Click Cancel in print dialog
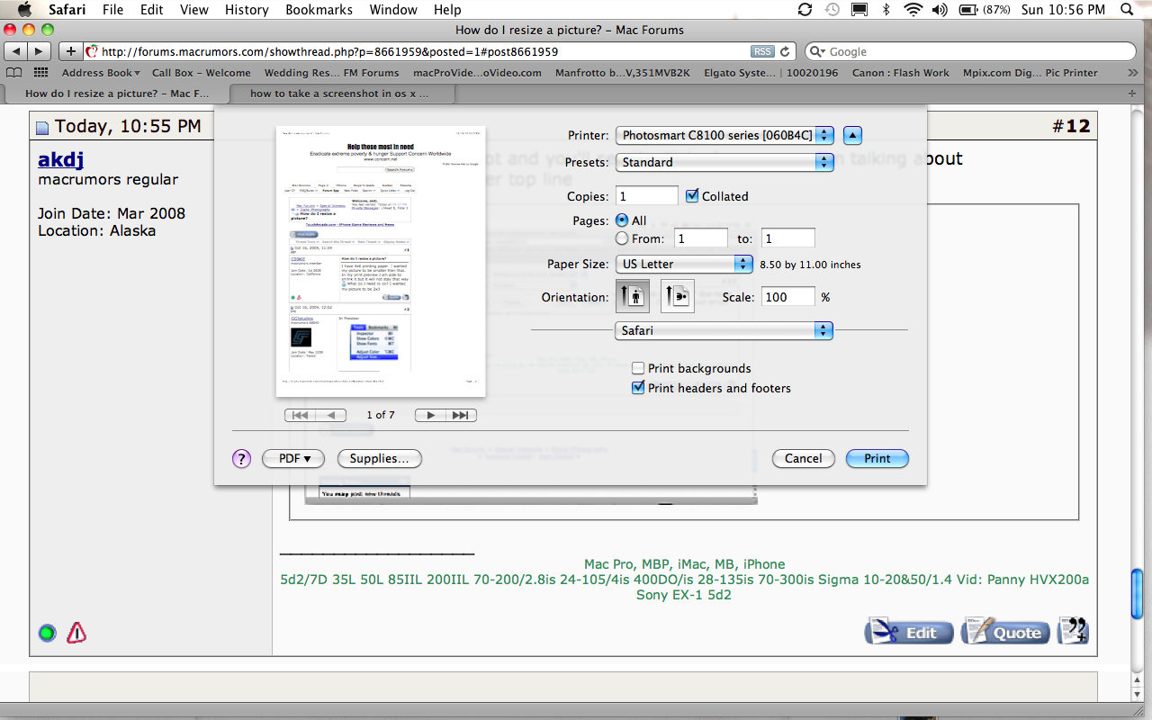The width and height of the screenshot is (1152, 720). pos(803,458)
